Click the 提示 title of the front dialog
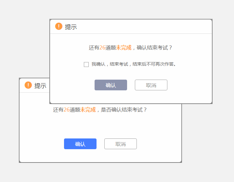This screenshot has height=182, width=234. (x=71, y=27)
